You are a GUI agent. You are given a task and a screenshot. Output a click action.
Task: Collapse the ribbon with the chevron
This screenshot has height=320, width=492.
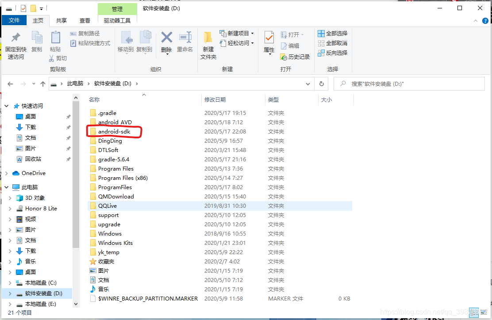(x=475, y=21)
